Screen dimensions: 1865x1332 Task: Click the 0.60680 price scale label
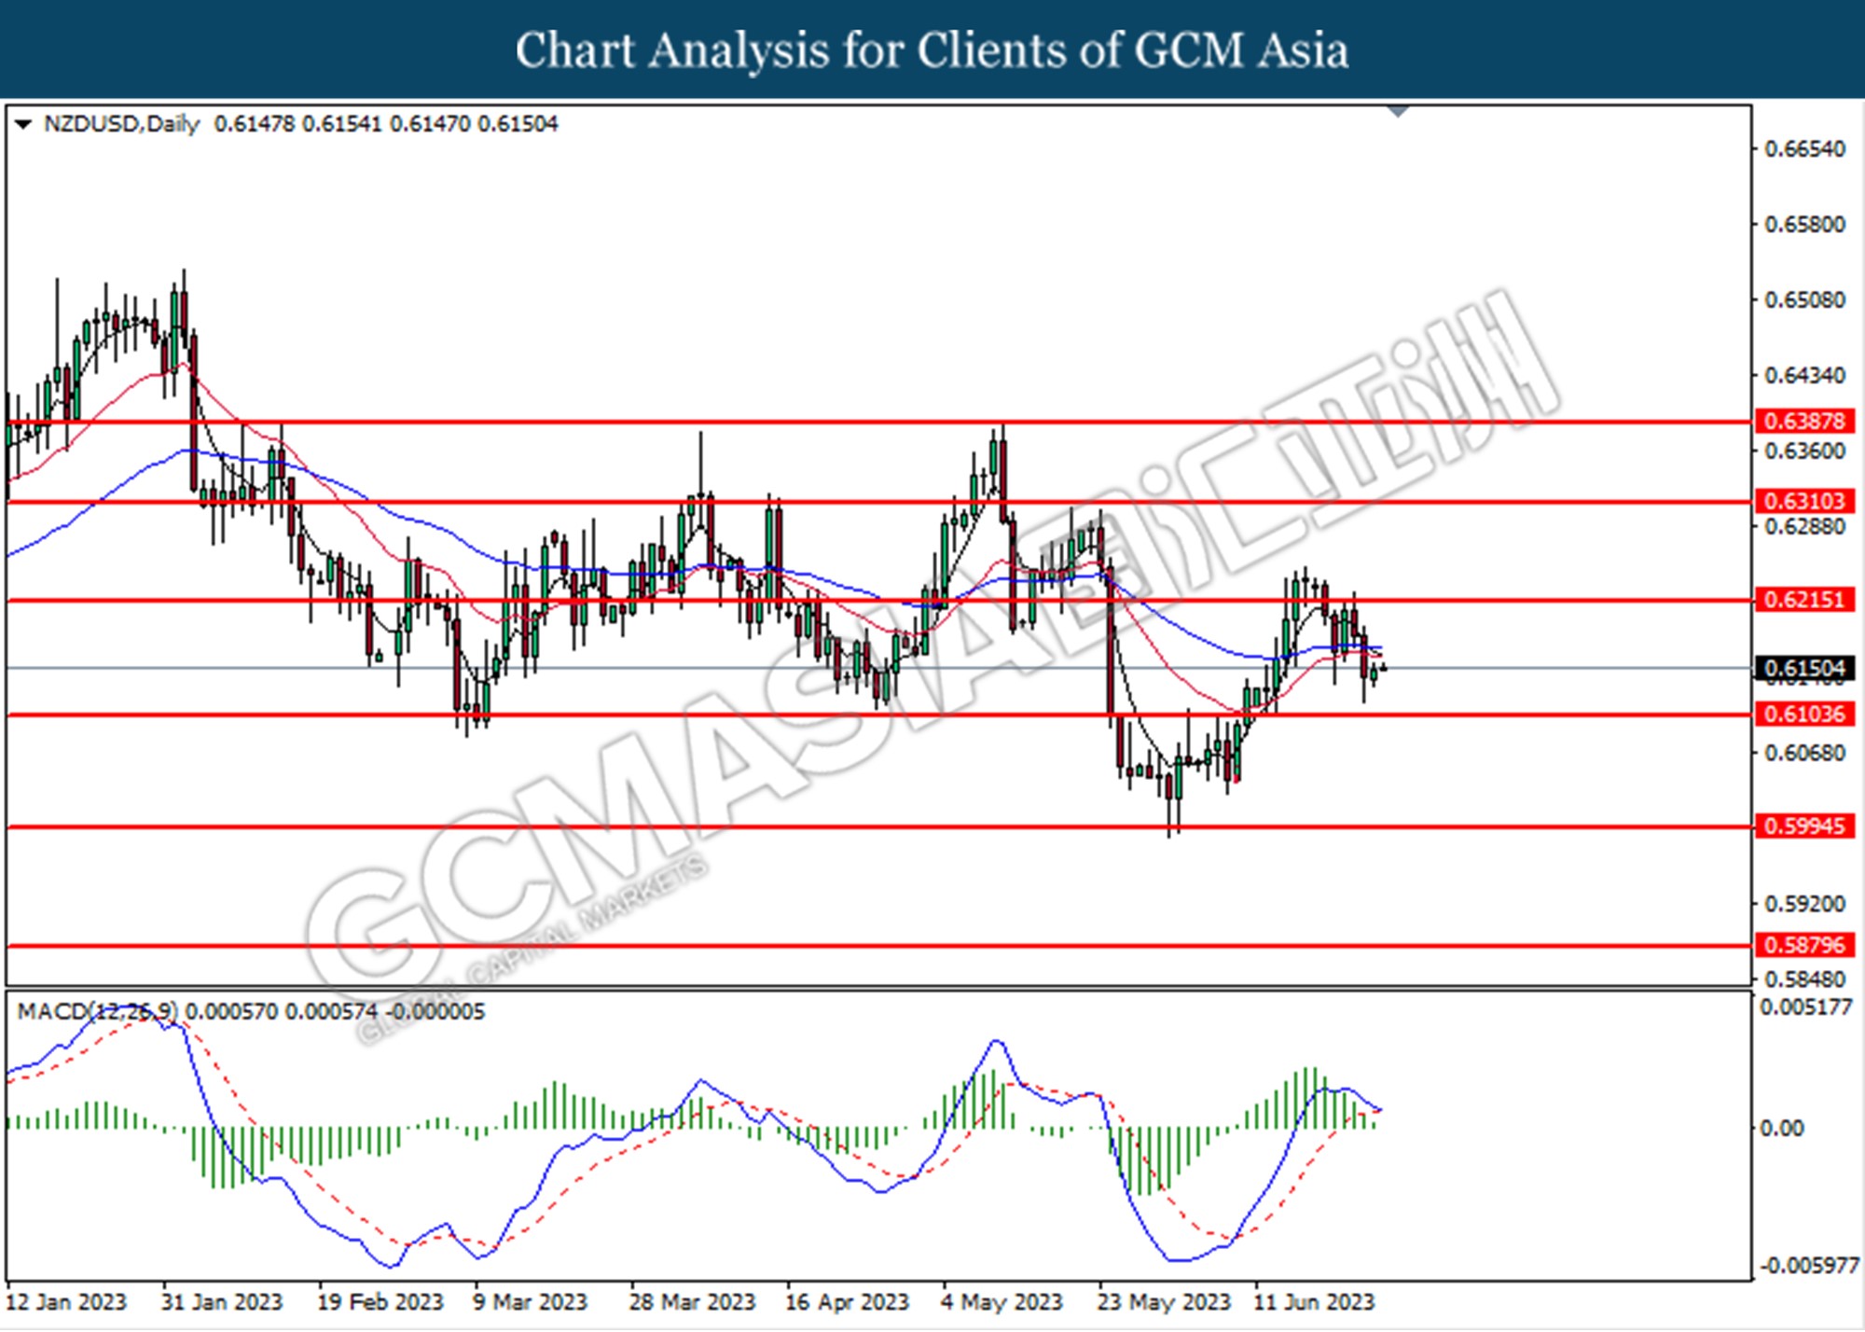[x=1804, y=753]
